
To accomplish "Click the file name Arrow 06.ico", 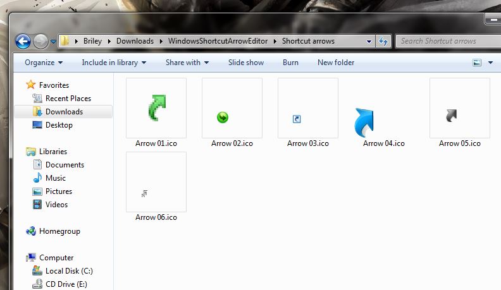I will click(156, 217).
